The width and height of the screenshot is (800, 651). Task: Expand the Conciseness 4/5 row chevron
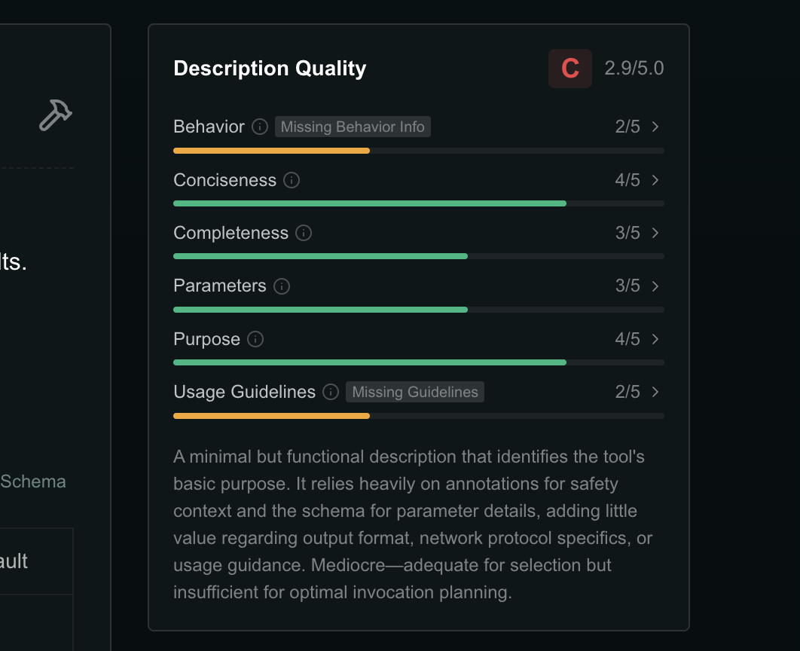[x=655, y=180]
